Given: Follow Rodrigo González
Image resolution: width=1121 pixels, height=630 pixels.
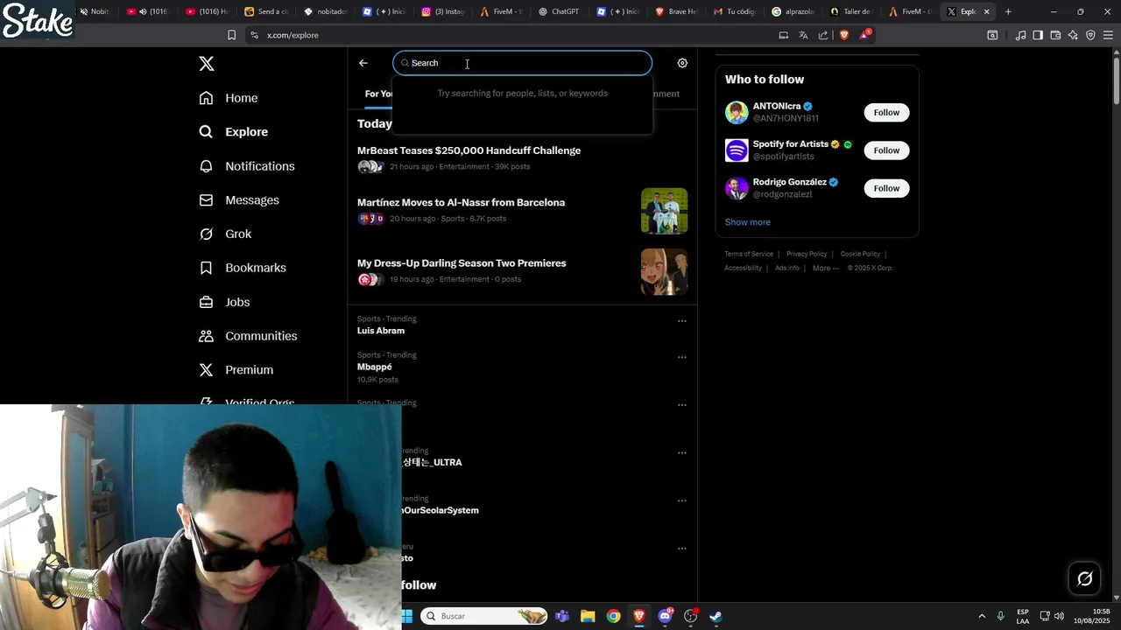Looking at the screenshot, I should click(x=886, y=188).
